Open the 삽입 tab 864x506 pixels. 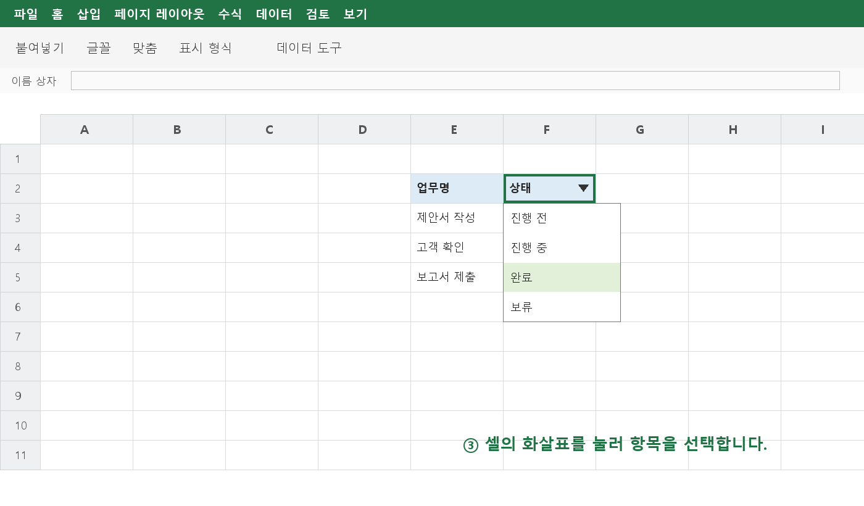(89, 14)
